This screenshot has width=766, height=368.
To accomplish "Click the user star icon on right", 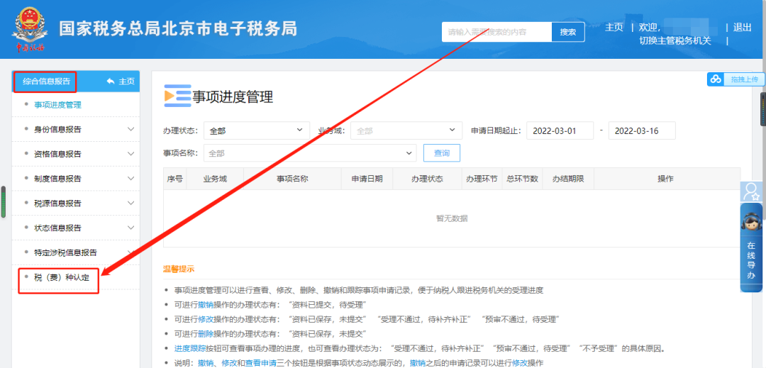I will pyautogui.click(x=751, y=192).
